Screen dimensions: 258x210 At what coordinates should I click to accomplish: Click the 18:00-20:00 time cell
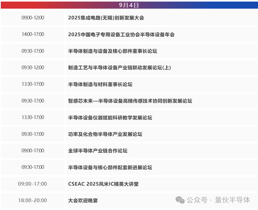point(32,201)
